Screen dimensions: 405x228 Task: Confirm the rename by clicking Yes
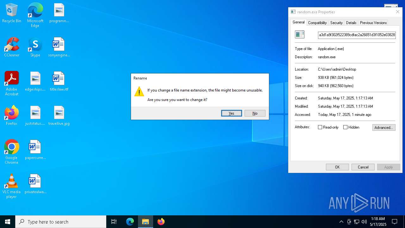pyautogui.click(x=232, y=113)
